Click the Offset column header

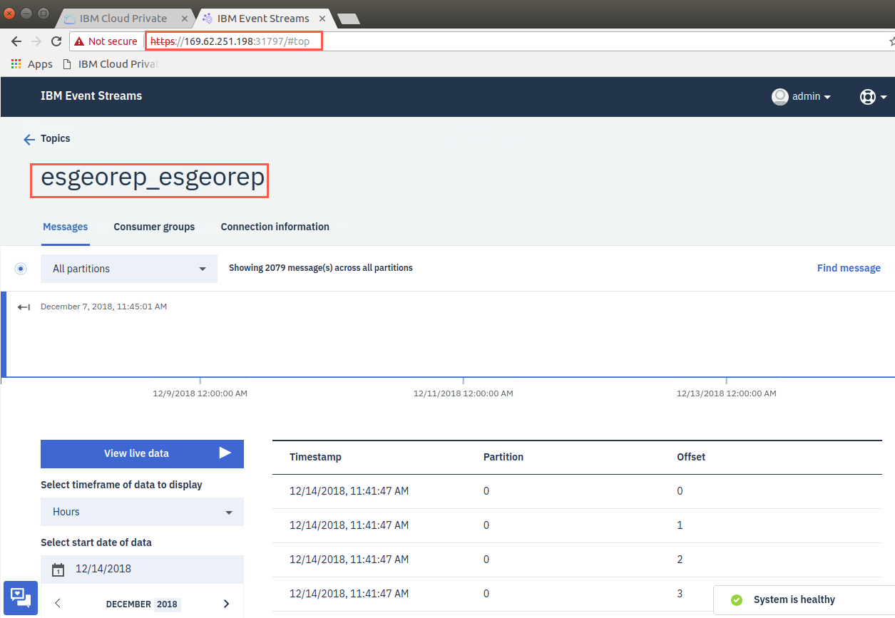691,457
